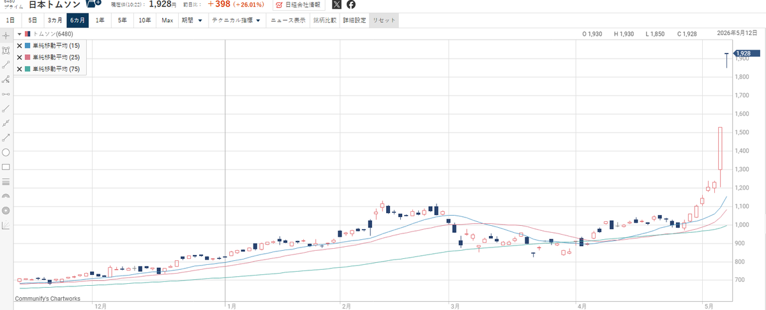Choose the circle shape tool
The image size is (766, 310).
[x=6, y=152]
